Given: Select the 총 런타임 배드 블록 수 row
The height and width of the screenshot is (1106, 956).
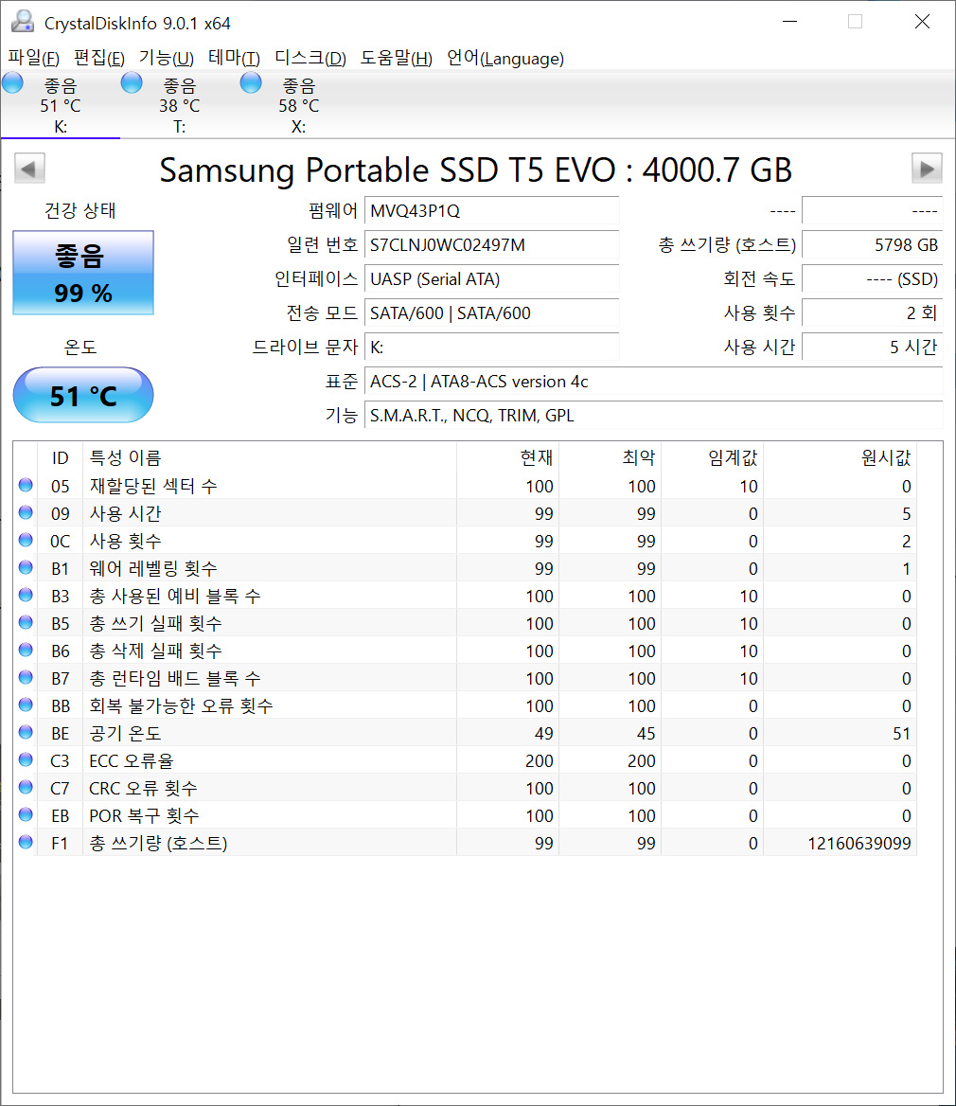Looking at the screenshot, I should (x=466, y=678).
